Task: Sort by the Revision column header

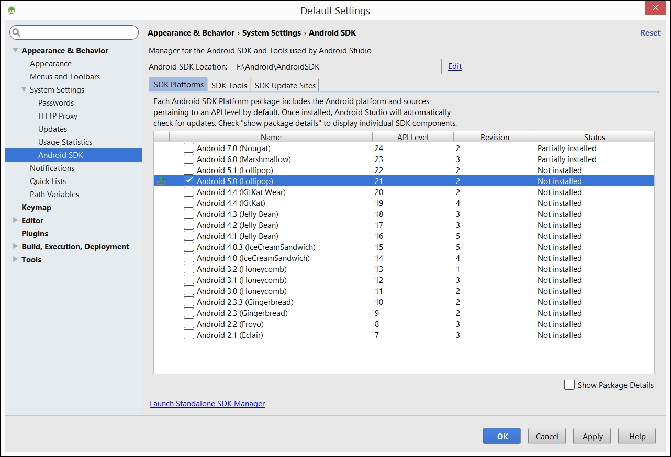Action: 495,137
